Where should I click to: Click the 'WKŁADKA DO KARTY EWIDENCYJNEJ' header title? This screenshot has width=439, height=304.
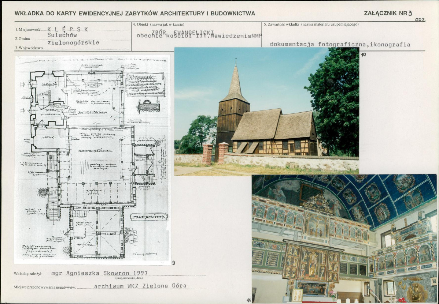click(134, 14)
